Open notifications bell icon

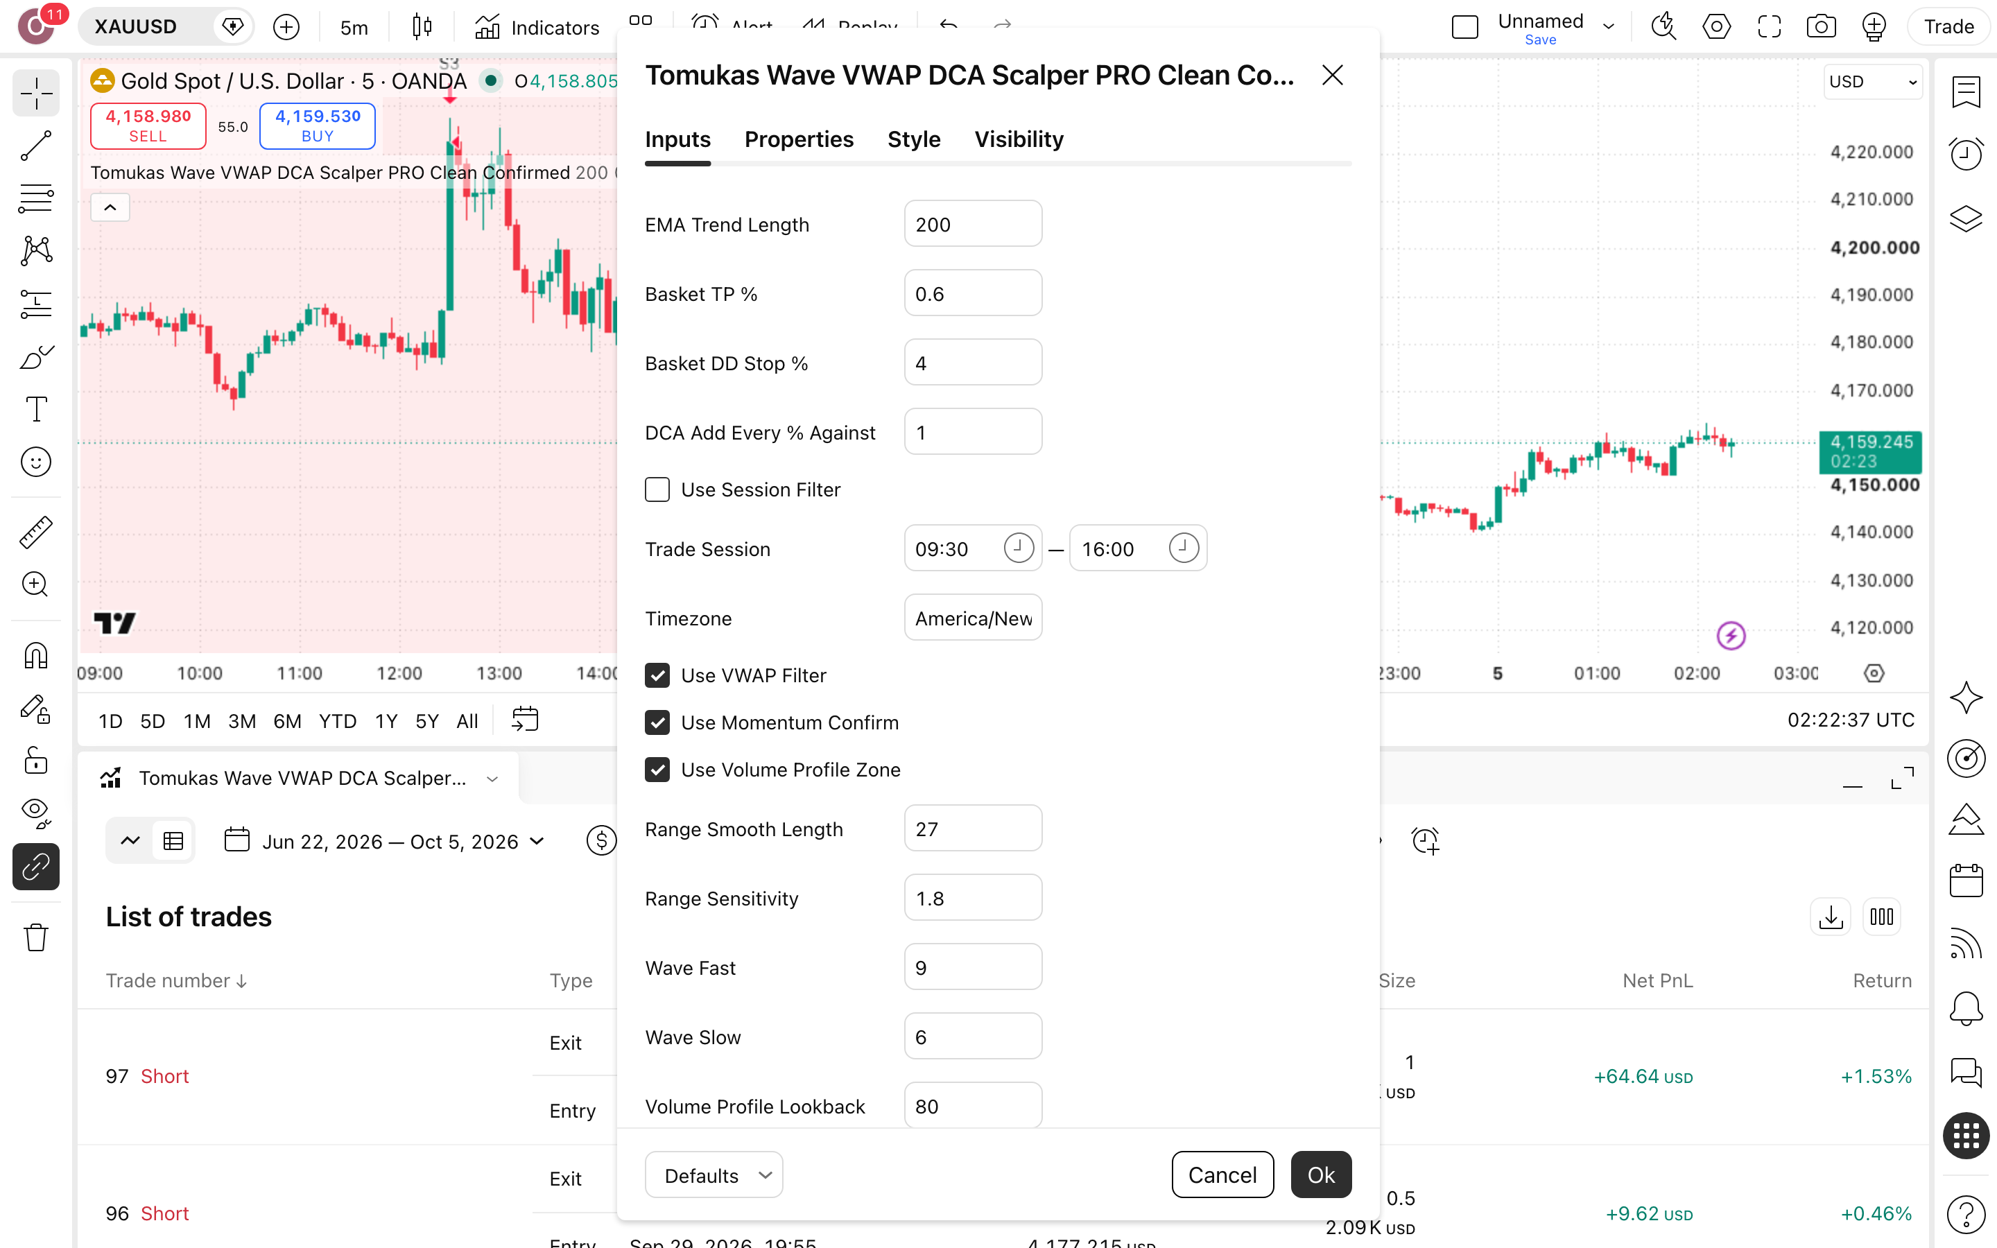1966,1009
